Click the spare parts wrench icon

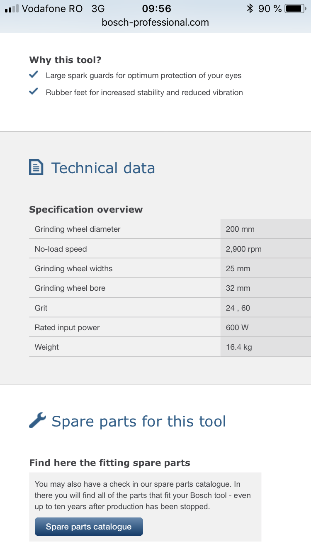pyautogui.click(x=37, y=420)
